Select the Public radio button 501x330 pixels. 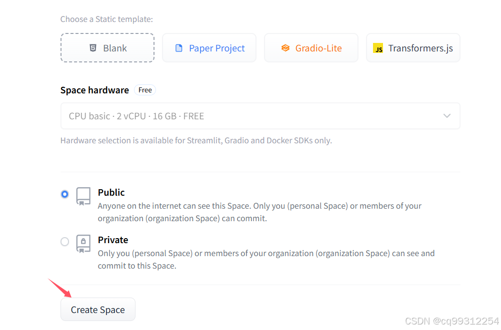64,194
